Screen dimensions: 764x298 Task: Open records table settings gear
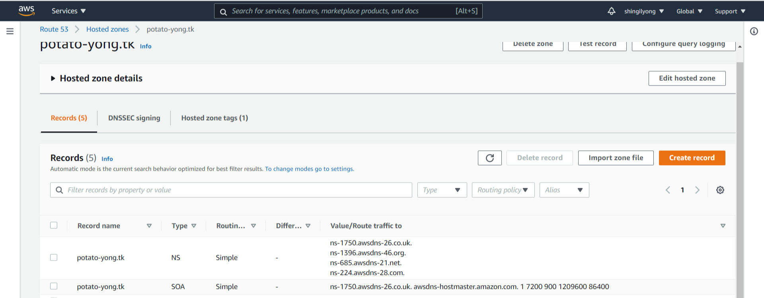pyautogui.click(x=720, y=190)
